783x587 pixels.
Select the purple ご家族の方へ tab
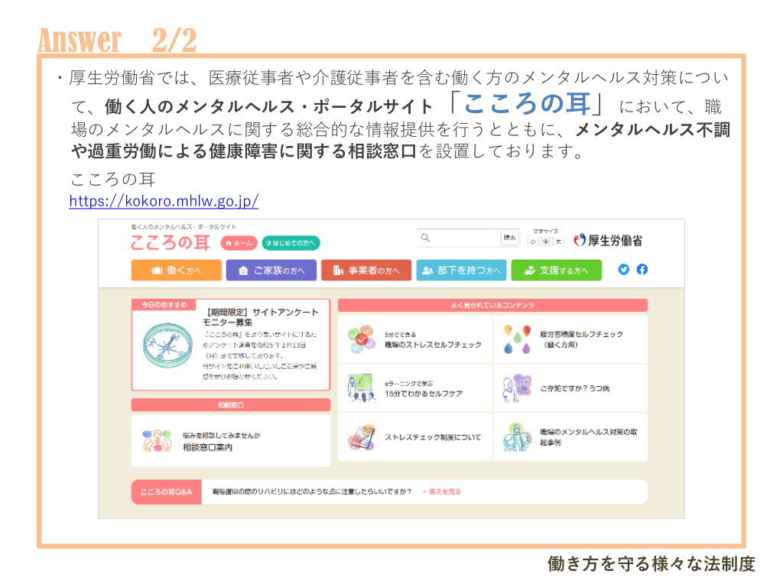coord(271,271)
